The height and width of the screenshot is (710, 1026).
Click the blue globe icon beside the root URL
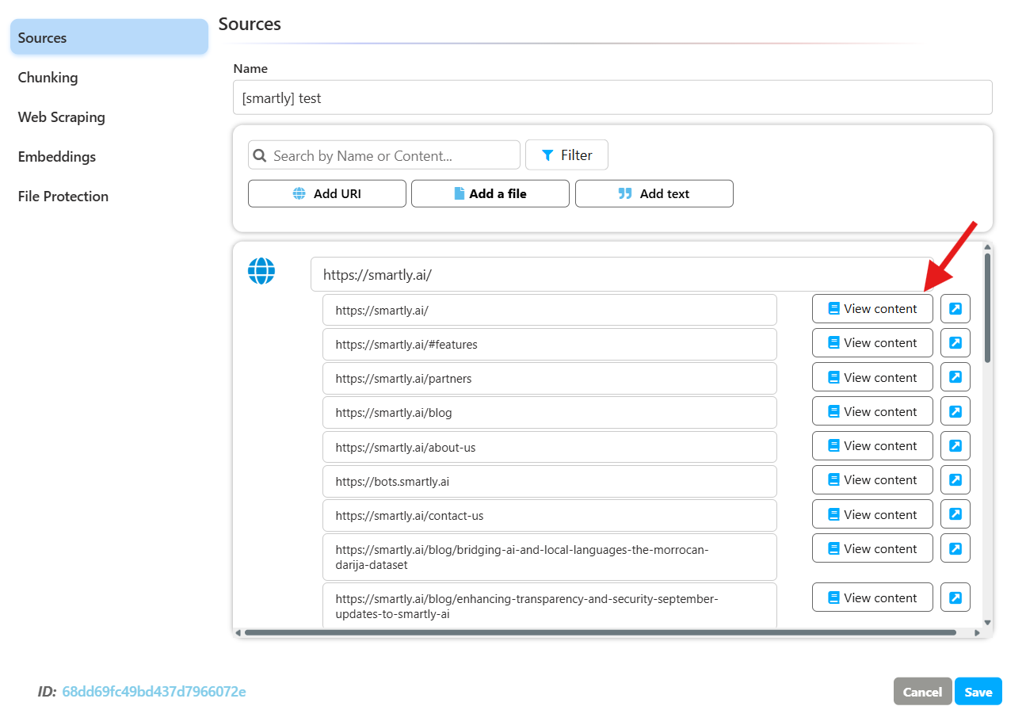[x=261, y=271]
